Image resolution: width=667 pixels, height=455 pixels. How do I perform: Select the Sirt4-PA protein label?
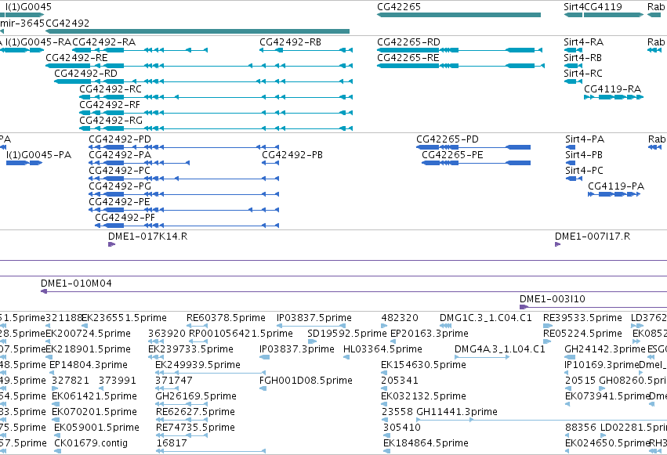tap(585, 139)
